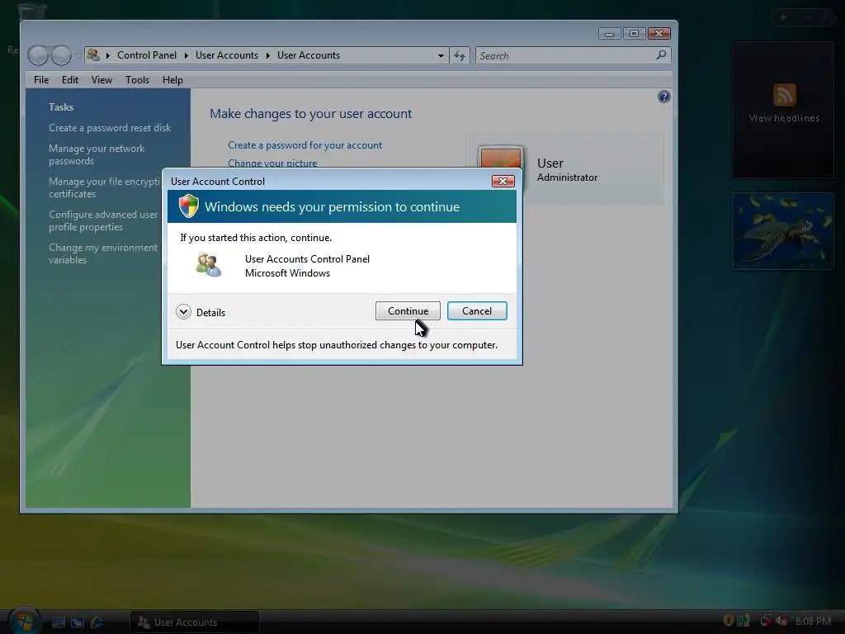This screenshot has width=845, height=634.
Task: Click Create a password for your account
Action: 305,145
